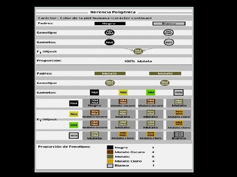Screen dimensions: 237x177
Task: Click the Nm nm Mulato claro cell
Action: [x=179, y=114]
